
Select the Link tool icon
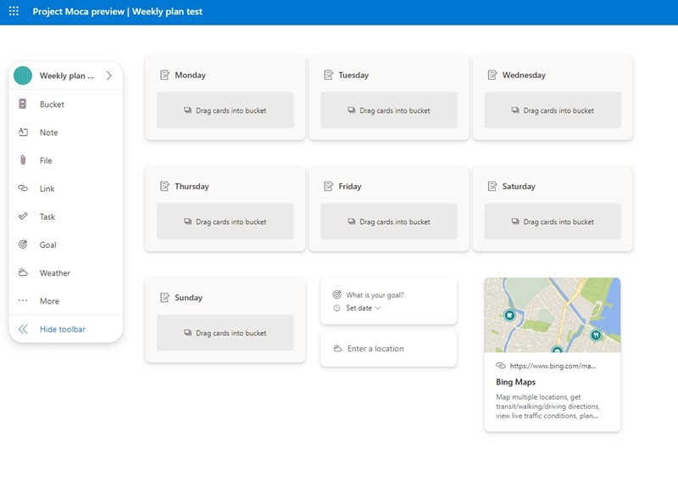pos(23,188)
